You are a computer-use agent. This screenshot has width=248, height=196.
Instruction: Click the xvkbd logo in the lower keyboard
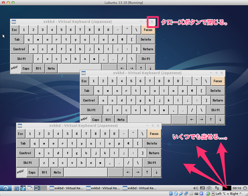coord(20,172)
